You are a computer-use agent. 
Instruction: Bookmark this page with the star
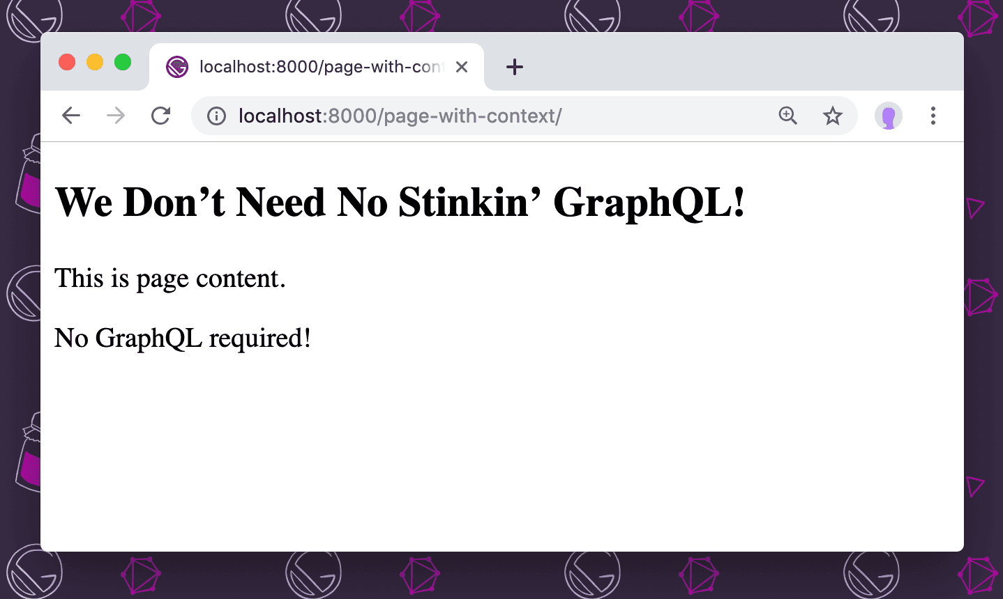tap(832, 116)
